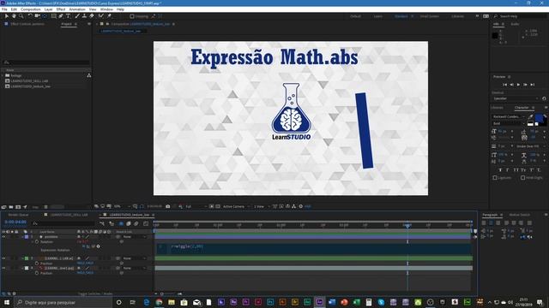Enable the Hindi Digits checkbox
Image resolution: width=549 pixels, height=308 pixels.
tap(522, 178)
